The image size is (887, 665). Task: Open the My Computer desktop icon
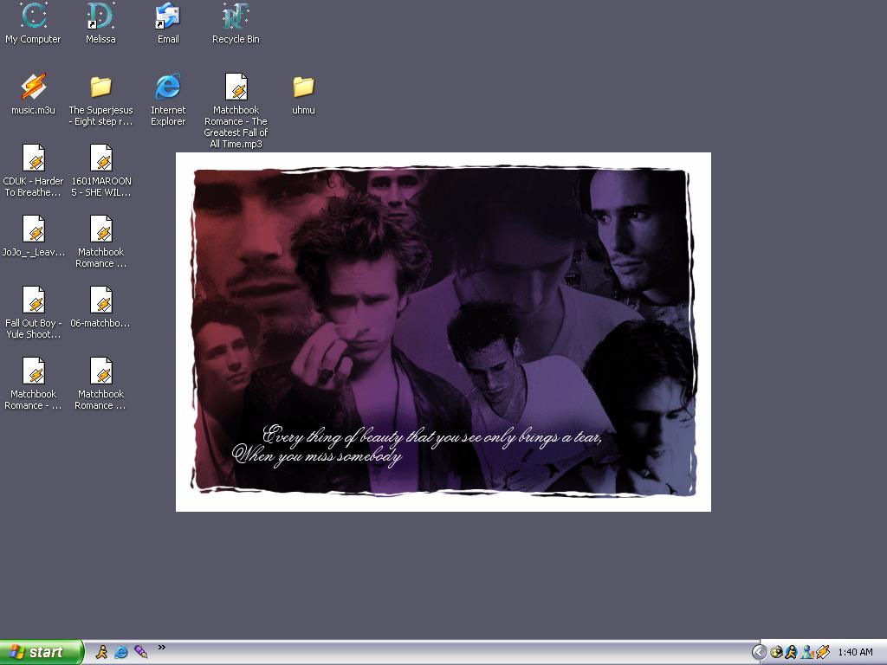coord(33,16)
